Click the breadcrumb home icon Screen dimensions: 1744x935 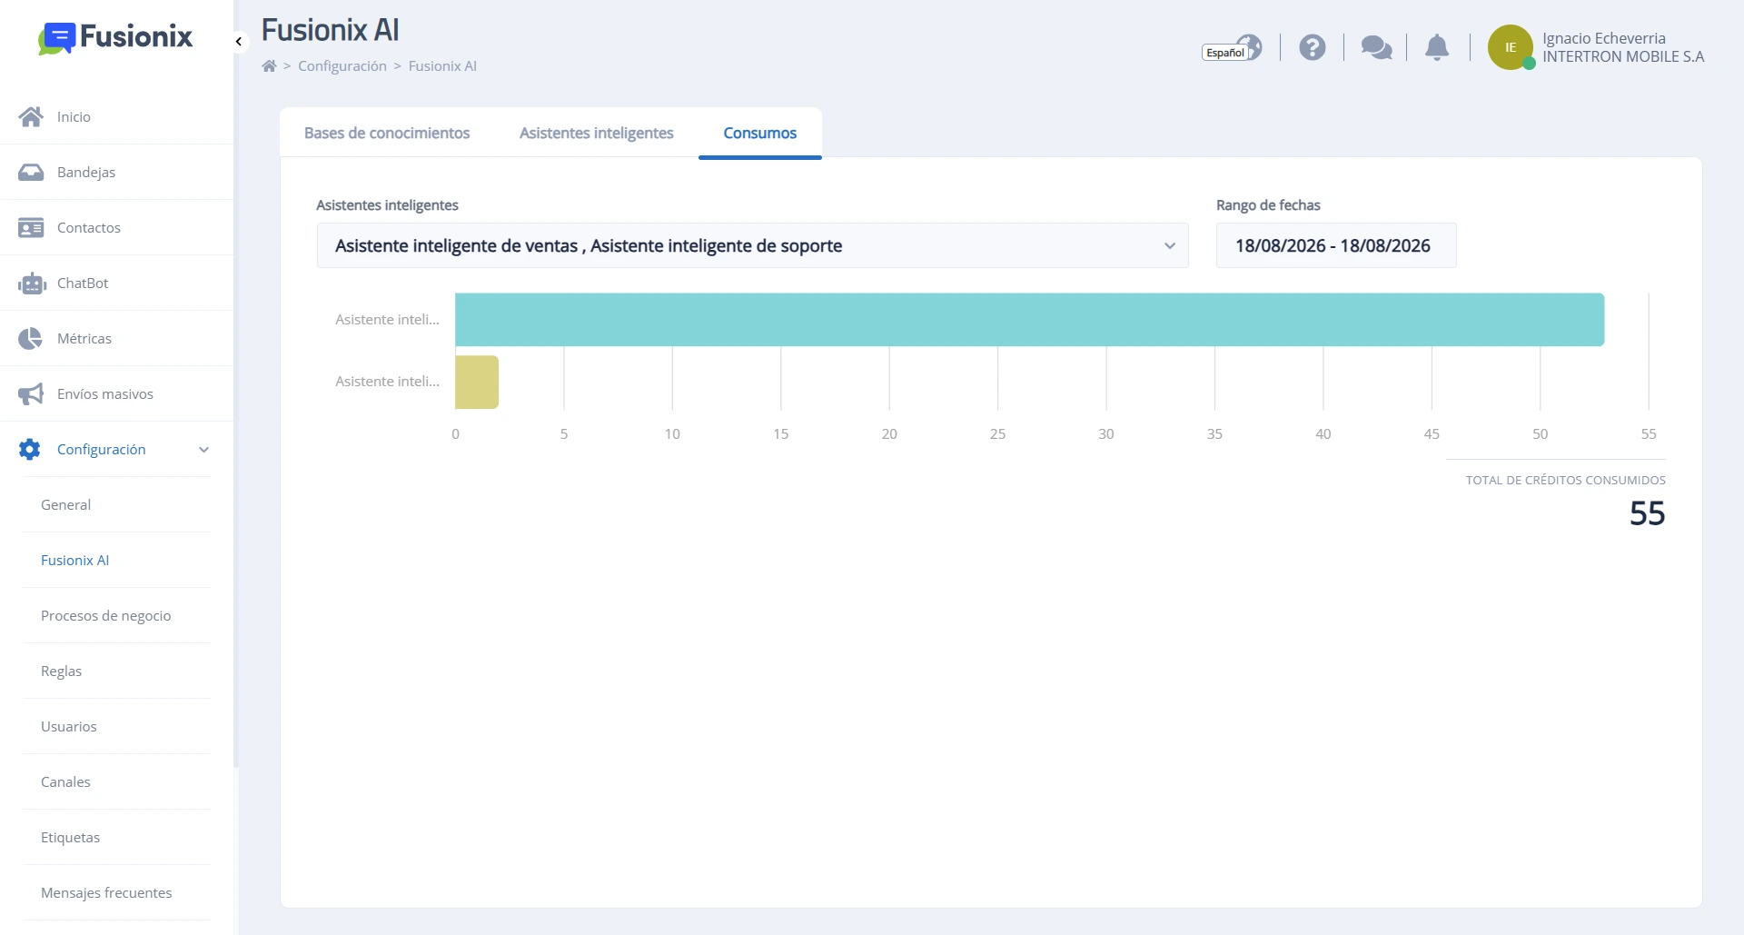coord(269,65)
